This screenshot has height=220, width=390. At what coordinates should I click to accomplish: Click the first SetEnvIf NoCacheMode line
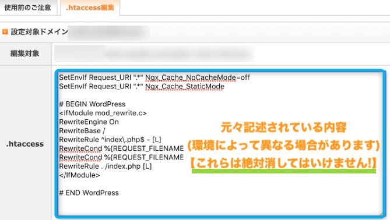tap(154, 77)
